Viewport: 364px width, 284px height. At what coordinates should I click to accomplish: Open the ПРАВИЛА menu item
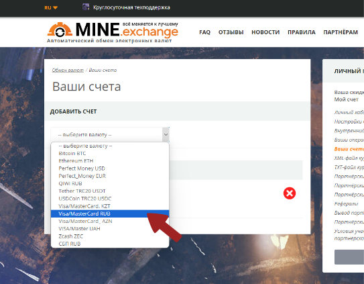tap(302, 32)
